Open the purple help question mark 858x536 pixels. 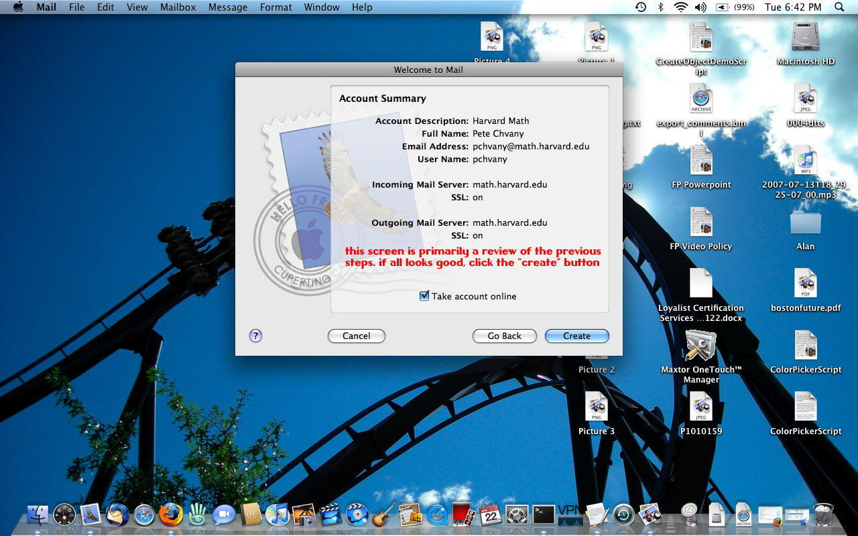click(255, 336)
